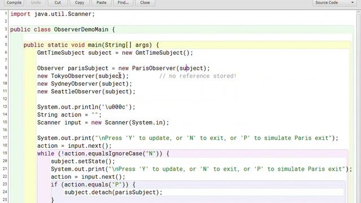Click the comment '// no reference stored!'
The width and height of the screenshot is (361, 203).
coord(198,76)
